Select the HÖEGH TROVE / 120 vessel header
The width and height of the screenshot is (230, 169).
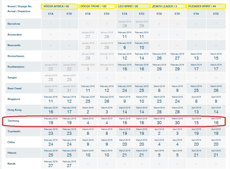point(93,6)
